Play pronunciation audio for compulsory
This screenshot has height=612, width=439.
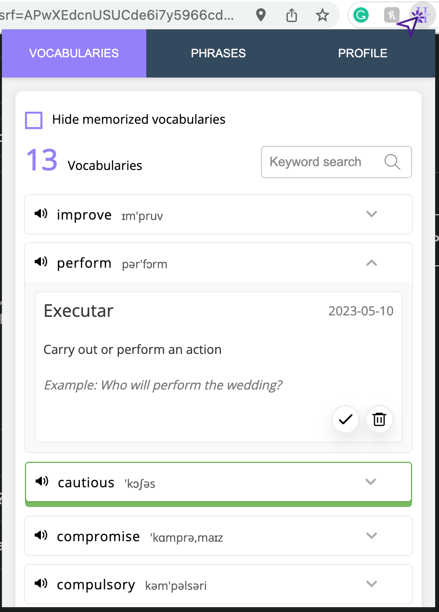pos(41,584)
